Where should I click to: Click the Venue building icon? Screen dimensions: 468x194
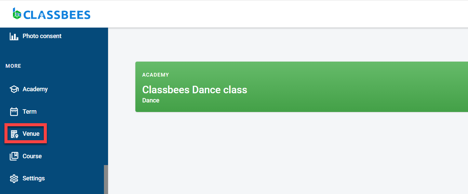(14, 134)
